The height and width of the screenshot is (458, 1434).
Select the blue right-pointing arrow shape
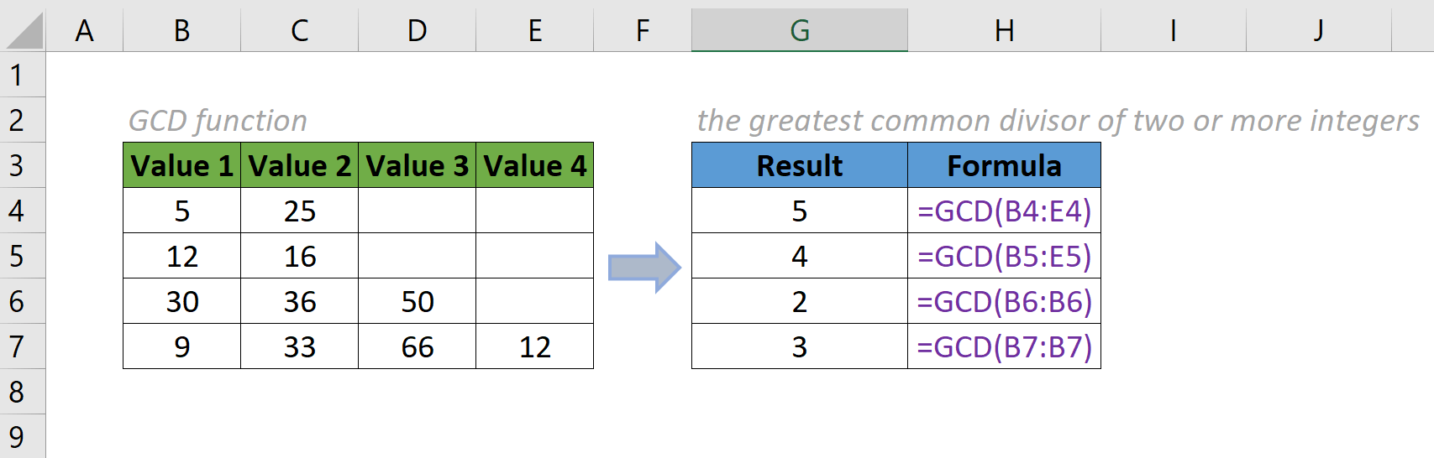pyautogui.click(x=643, y=268)
